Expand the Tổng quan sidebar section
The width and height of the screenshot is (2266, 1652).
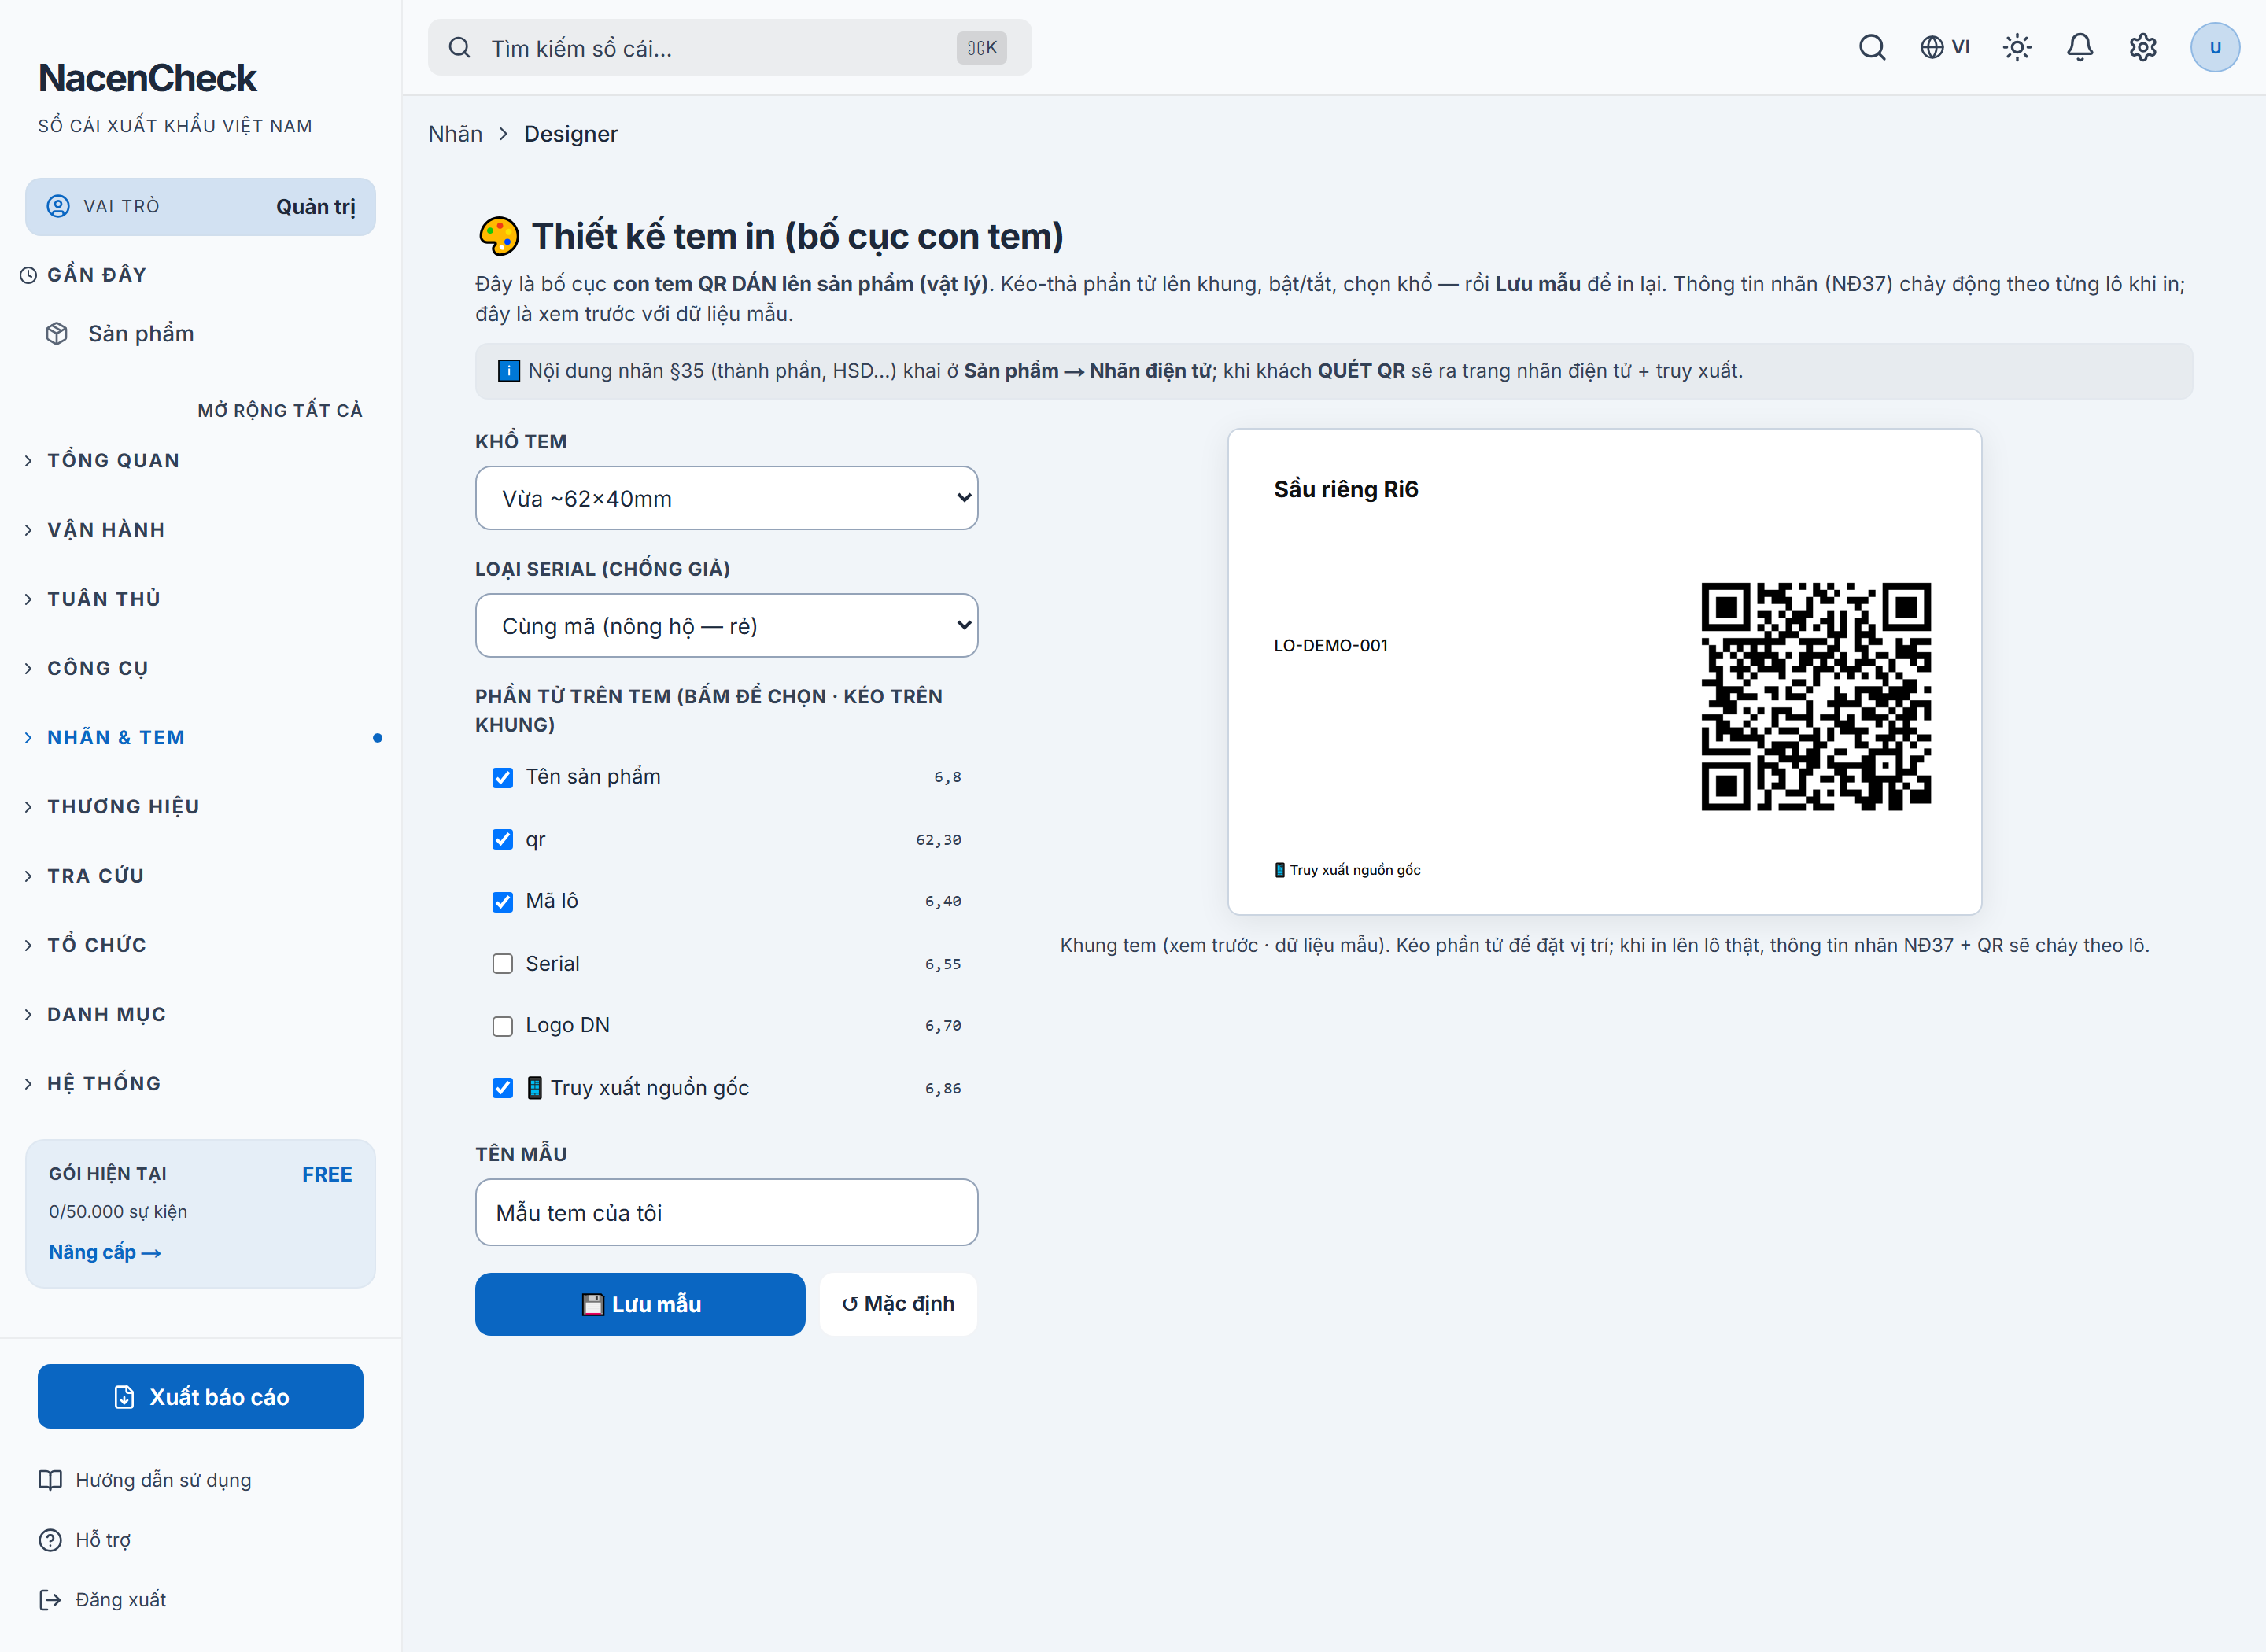(200, 461)
